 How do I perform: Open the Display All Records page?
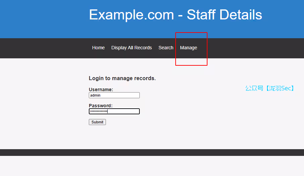coord(131,48)
